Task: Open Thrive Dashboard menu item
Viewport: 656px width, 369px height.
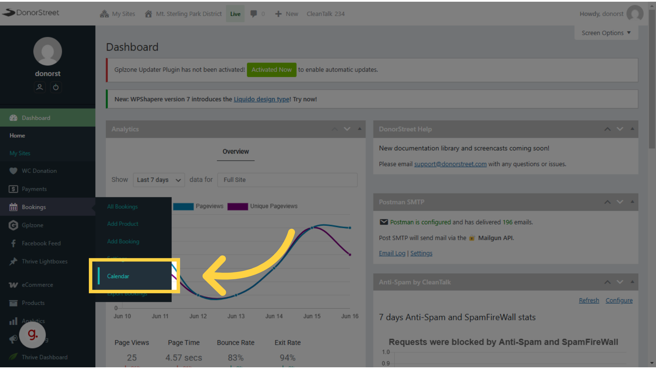Action: tap(44, 357)
